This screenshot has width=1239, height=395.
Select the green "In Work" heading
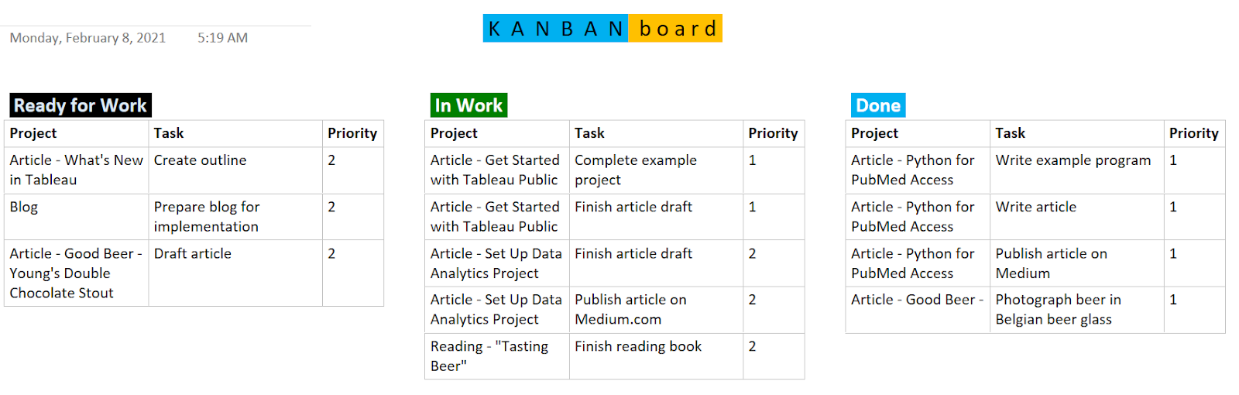point(468,105)
